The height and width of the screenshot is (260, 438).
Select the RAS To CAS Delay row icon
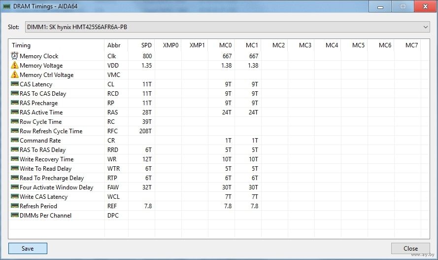[x=14, y=94]
